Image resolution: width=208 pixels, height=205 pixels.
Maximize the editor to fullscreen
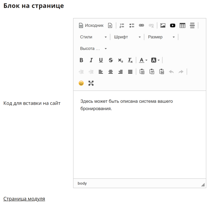(91, 83)
